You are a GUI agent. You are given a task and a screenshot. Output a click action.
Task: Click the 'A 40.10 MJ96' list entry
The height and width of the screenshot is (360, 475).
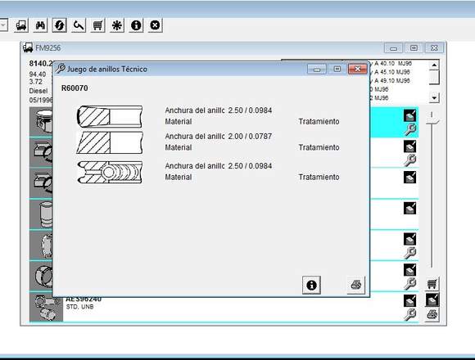click(393, 63)
